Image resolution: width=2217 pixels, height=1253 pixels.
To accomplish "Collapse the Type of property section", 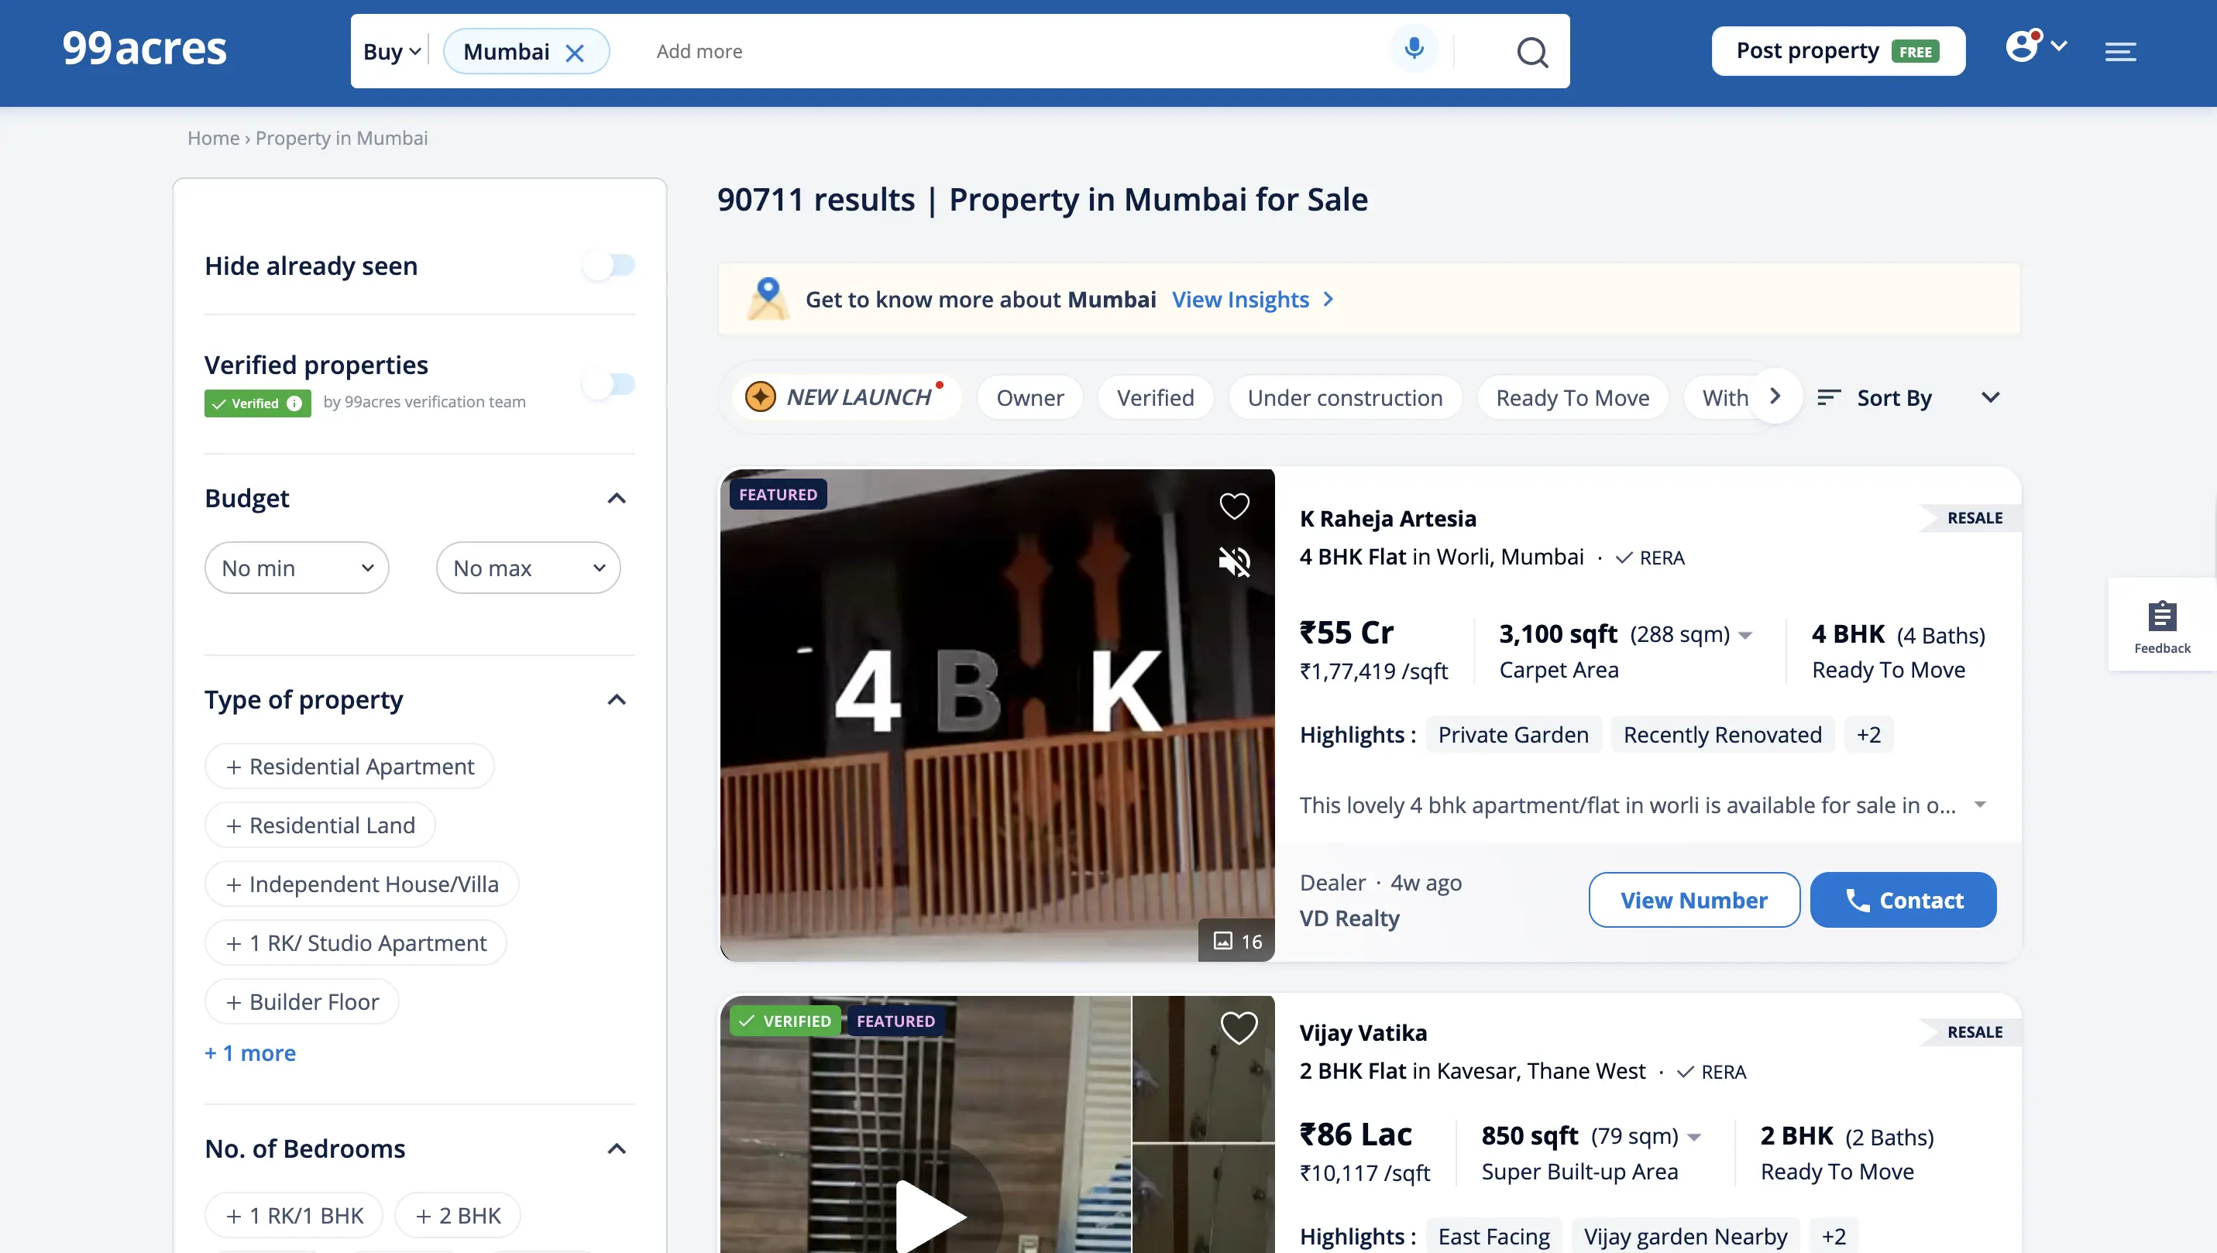I will [616, 699].
